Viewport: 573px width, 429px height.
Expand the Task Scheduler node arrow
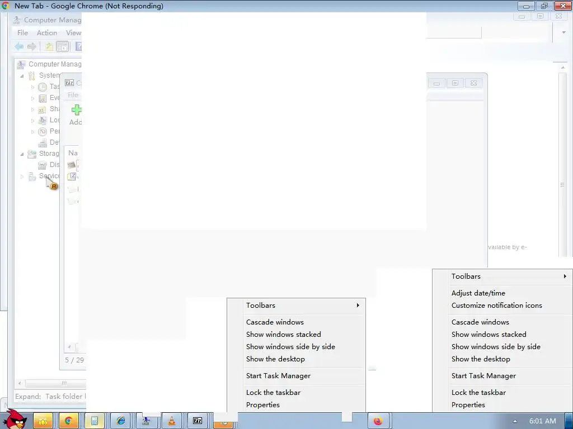pyautogui.click(x=32, y=87)
